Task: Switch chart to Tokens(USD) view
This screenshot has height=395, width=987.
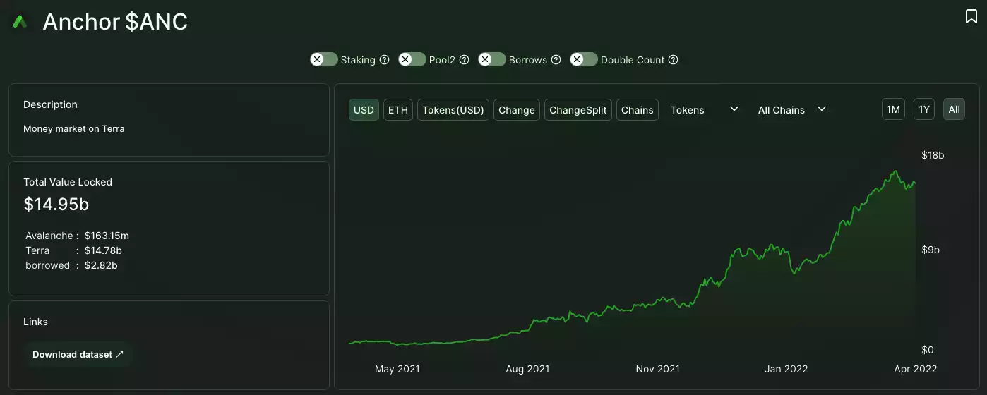Action: [453, 110]
